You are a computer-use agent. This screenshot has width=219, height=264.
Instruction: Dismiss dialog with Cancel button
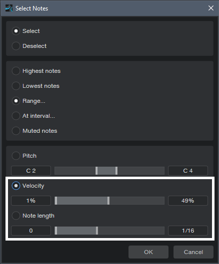coord(193,252)
